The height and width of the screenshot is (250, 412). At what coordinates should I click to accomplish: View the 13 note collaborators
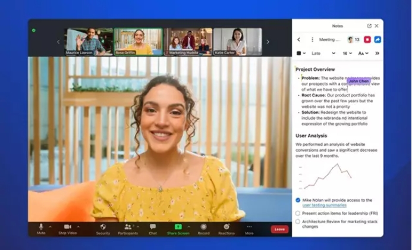click(x=353, y=39)
